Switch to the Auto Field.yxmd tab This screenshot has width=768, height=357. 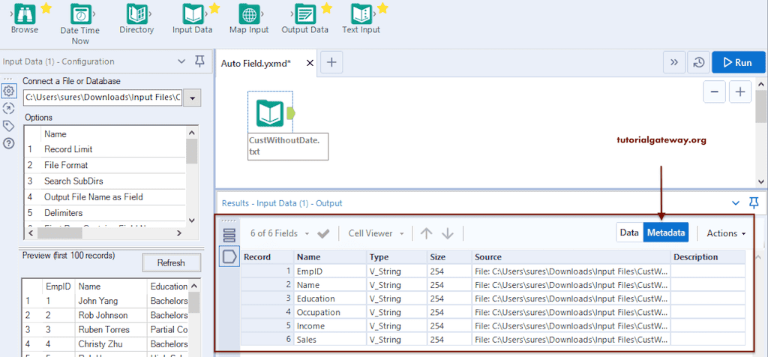click(x=256, y=63)
